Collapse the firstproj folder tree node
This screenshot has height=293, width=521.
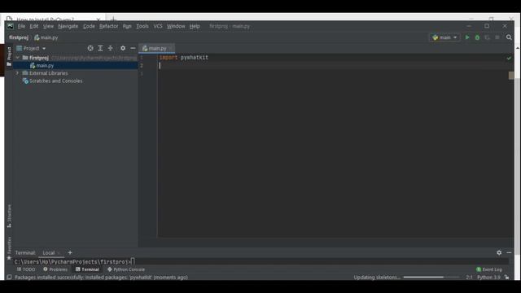point(18,58)
